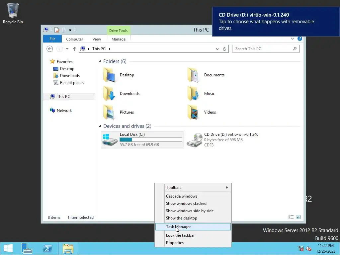Screen dimensions: 340x255
Task: Launch Server Manager from the taskbar
Action: [27, 248]
